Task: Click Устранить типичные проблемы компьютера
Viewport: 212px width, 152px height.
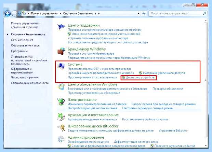Action: coord(98,38)
